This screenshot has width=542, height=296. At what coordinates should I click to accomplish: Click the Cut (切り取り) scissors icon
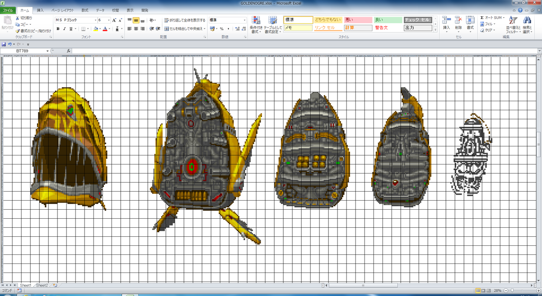tap(18, 18)
